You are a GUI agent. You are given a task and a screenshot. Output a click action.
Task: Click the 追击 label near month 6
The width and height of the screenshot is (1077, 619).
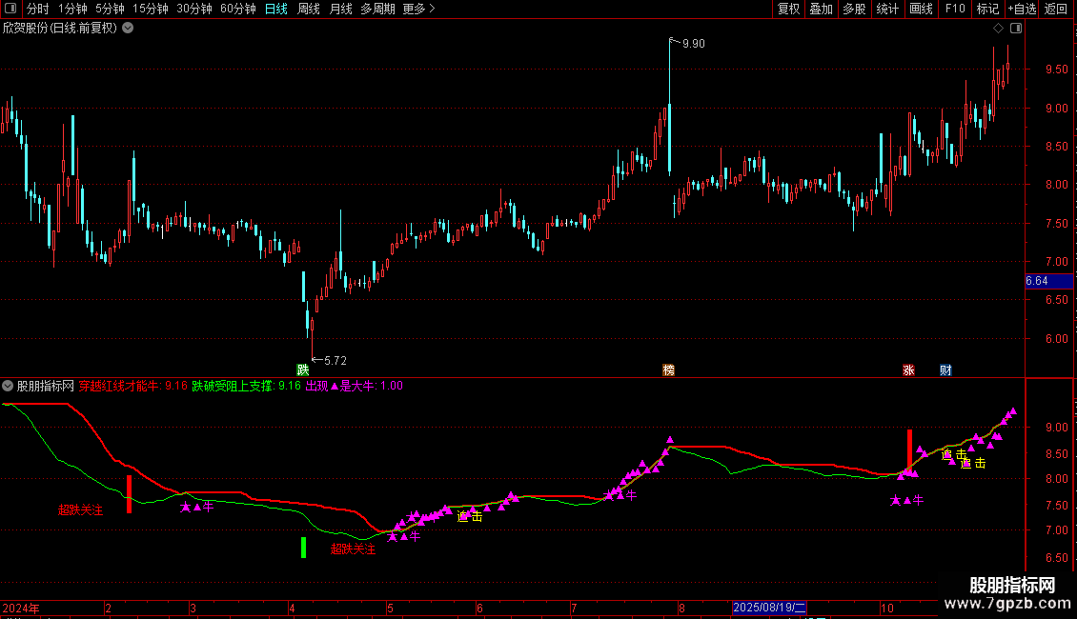coord(470,517)
